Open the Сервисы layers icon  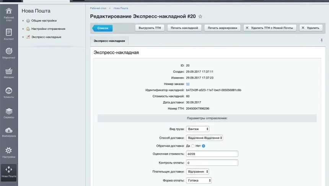[8, 113]
